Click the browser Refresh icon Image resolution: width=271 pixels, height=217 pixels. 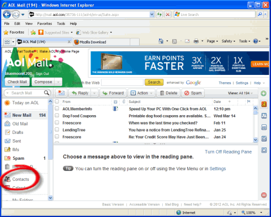(160, 14)
